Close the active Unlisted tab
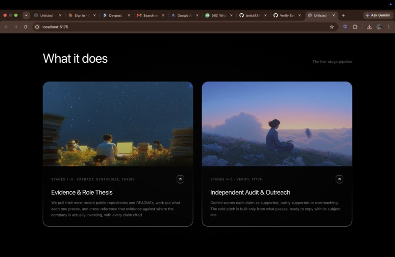395x257 pixels. [334, 15]
